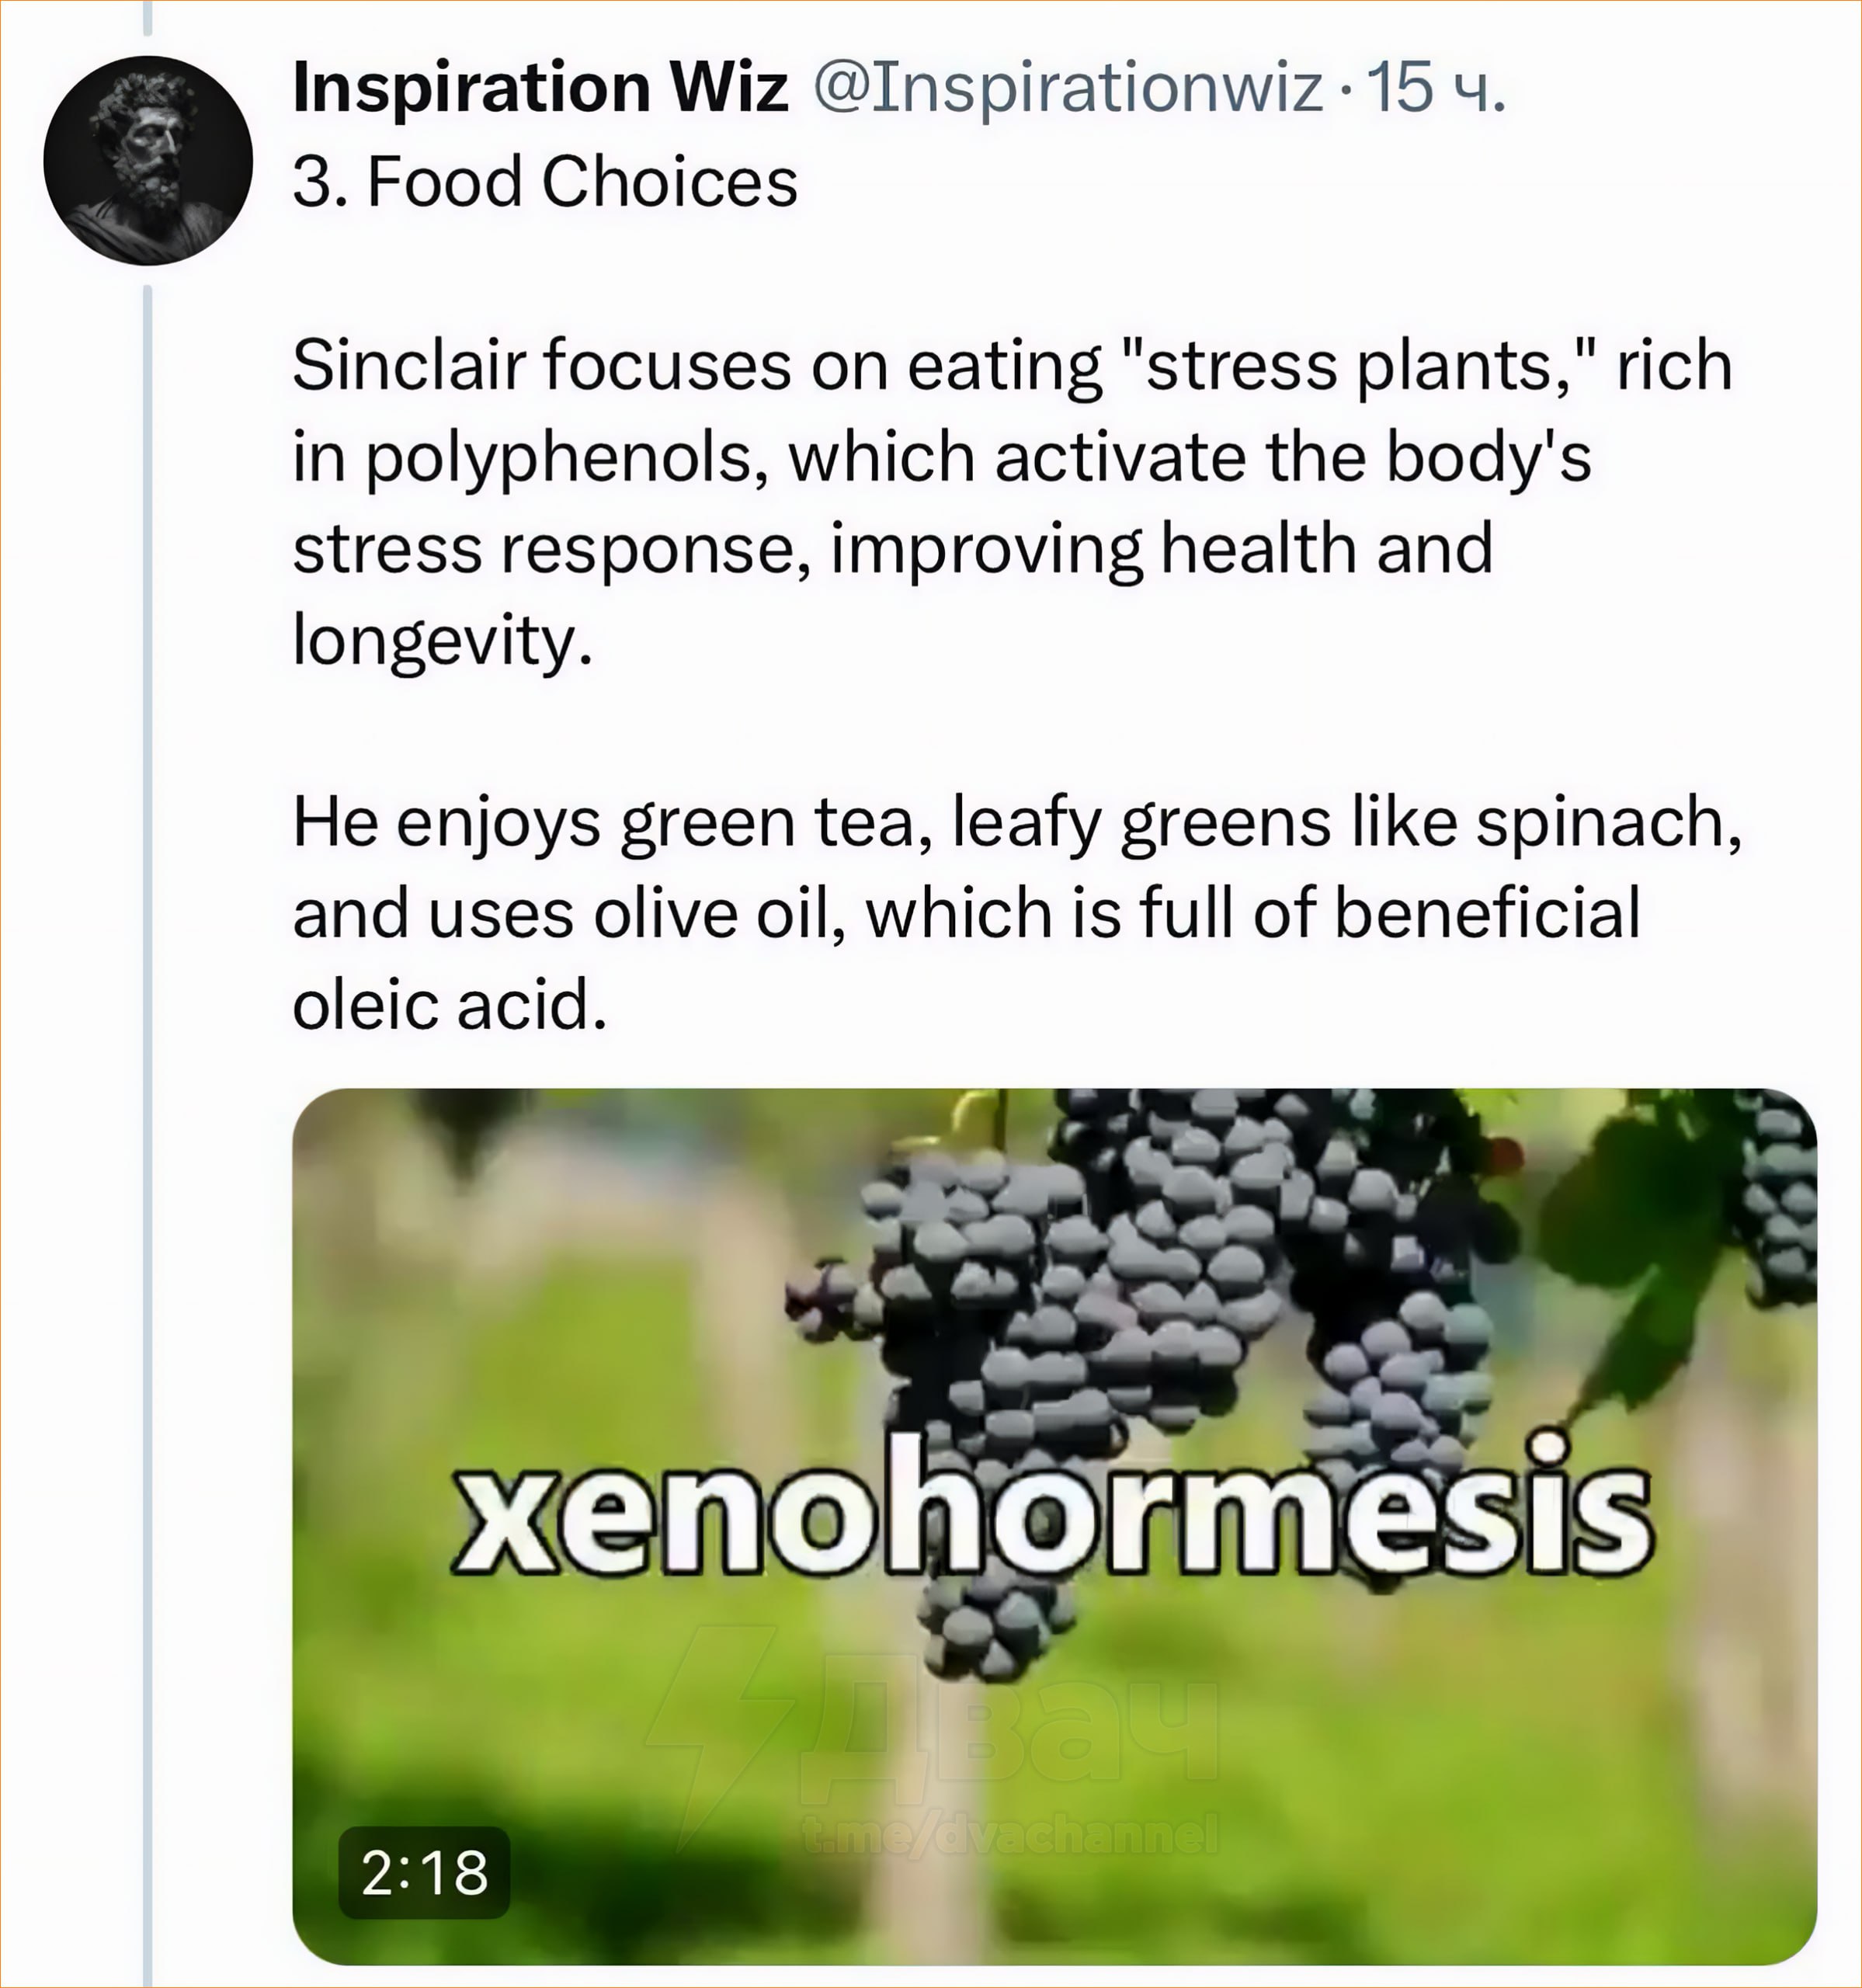
Task: Select the '3. Food Choices' heading text
Action: pyautogui.click(x=545, y=182)
